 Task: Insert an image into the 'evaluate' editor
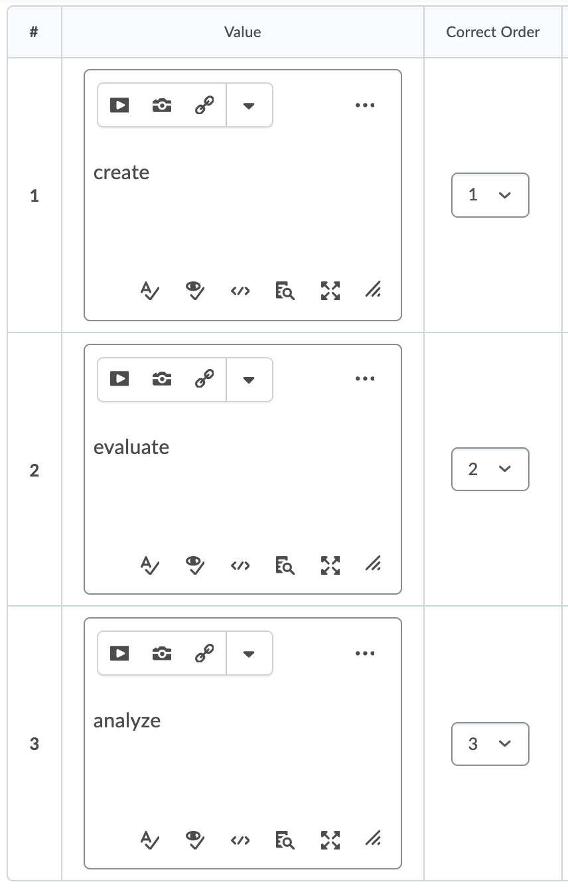coord(161,379)
